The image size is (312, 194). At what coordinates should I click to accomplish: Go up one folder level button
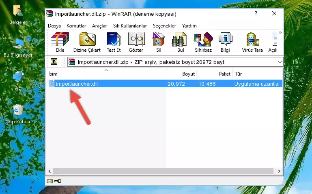click(54, 61)
